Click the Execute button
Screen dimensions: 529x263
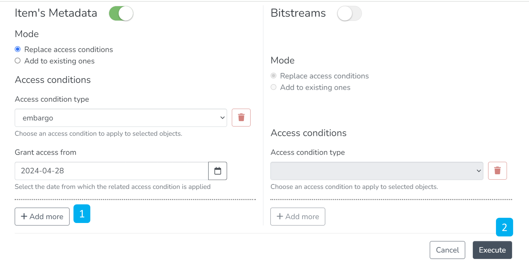(492, 250)
